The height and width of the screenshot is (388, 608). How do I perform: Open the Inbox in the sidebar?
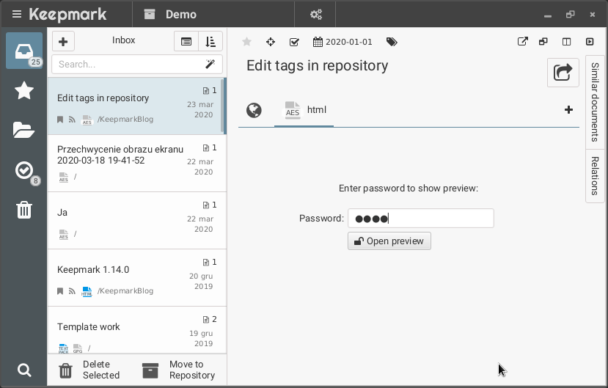coord(24,51)
